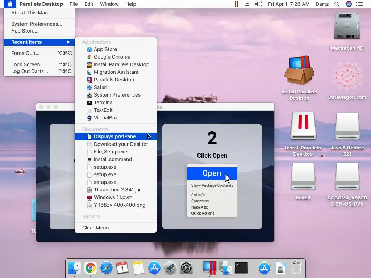Image resolution: width=371 pixels, height=278 pixels.
Task: Open Calendar from the Dock
Action: (122, 268)
